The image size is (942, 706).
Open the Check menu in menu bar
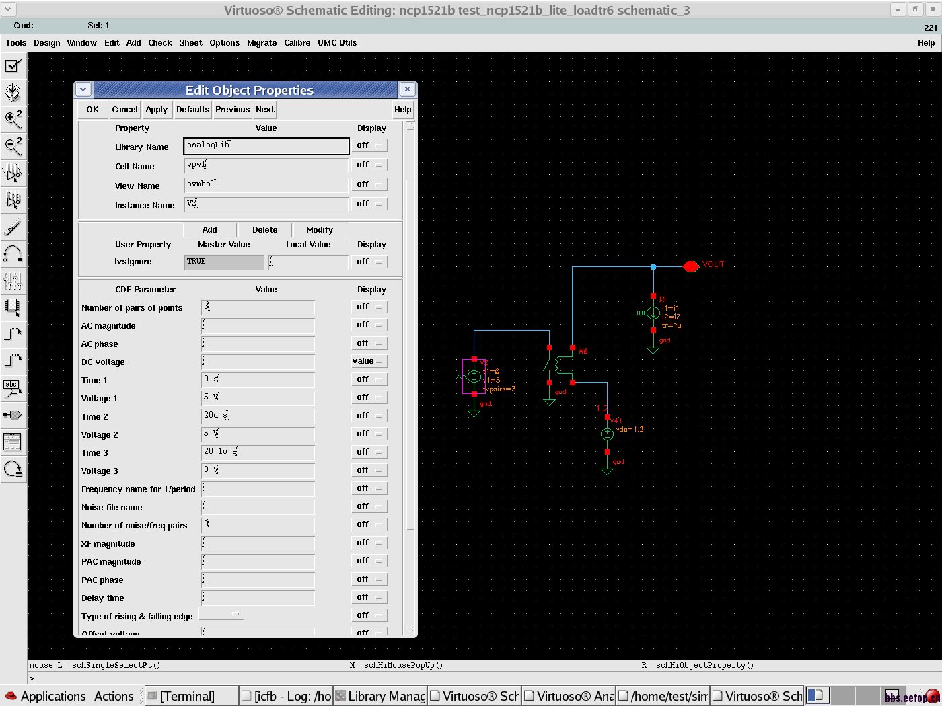[159, 43]
